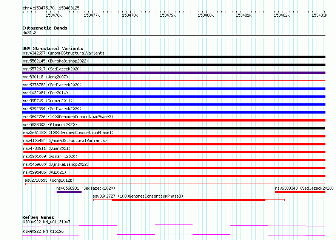Select esv2661180 1000GenomesConsortiumPhase1 label
Screen dimensions: 336x240
[68, 132]
